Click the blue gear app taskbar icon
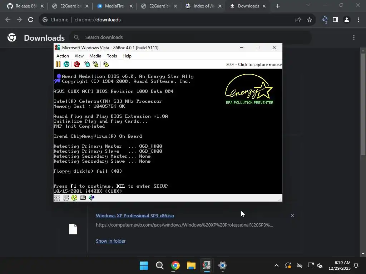 coord(222,265)
